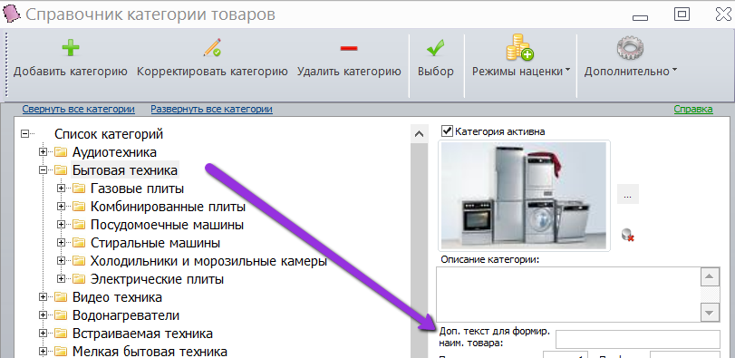Click the Холодильники и морозильные камеры folder icon
The image size is (735, 358).
(79, 261)
